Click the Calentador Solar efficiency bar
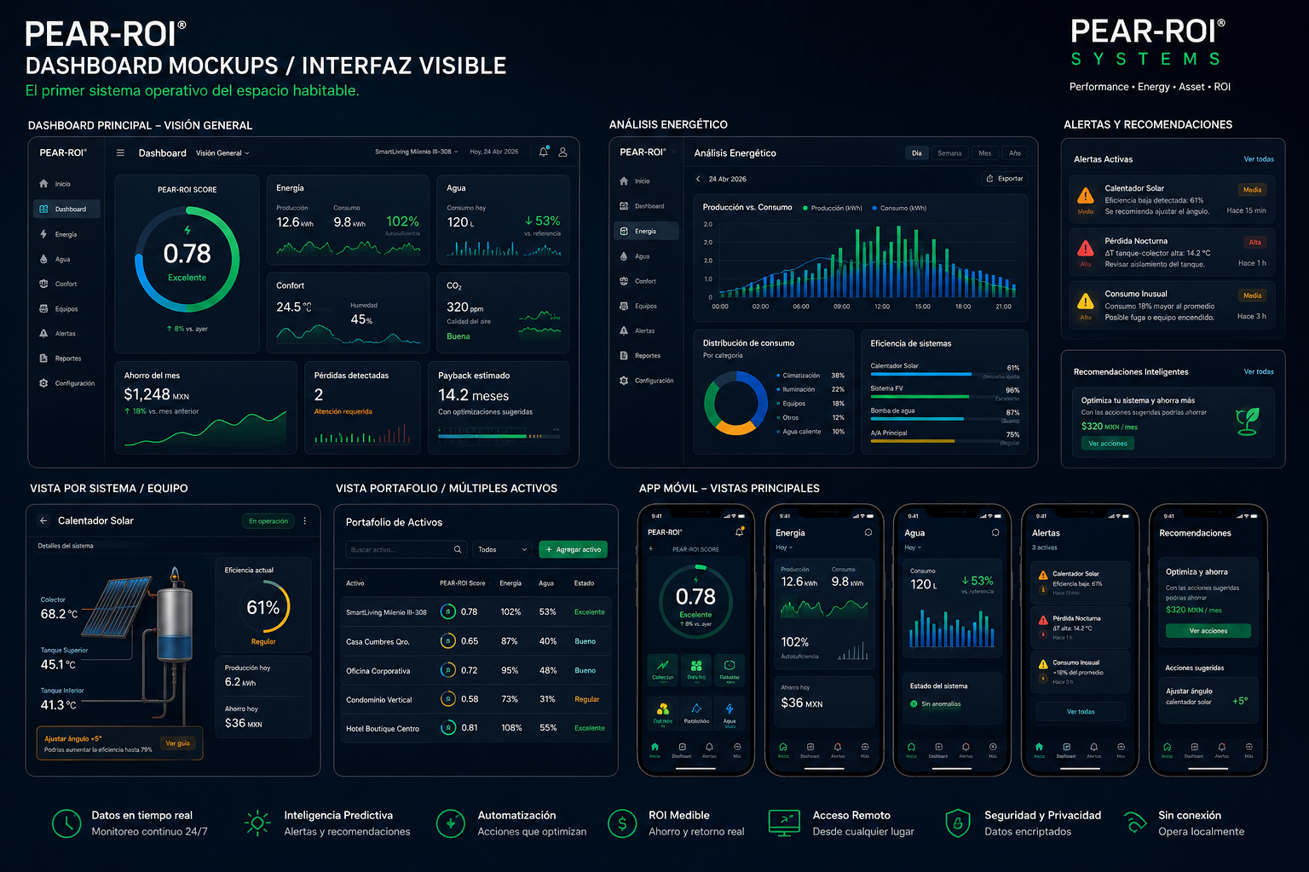The width and height of the screenshot is (1309, 872). tap(944, 374)
